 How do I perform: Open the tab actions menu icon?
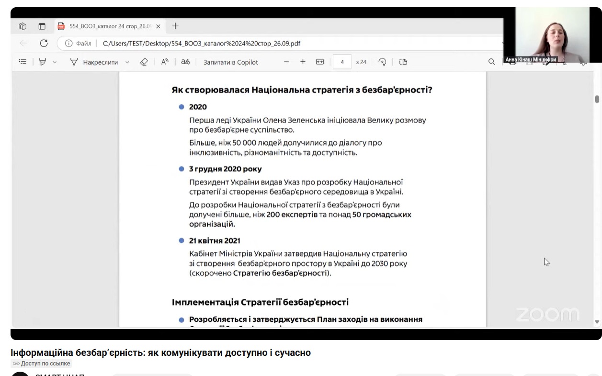pyautogui.click(x=42, y=26)
